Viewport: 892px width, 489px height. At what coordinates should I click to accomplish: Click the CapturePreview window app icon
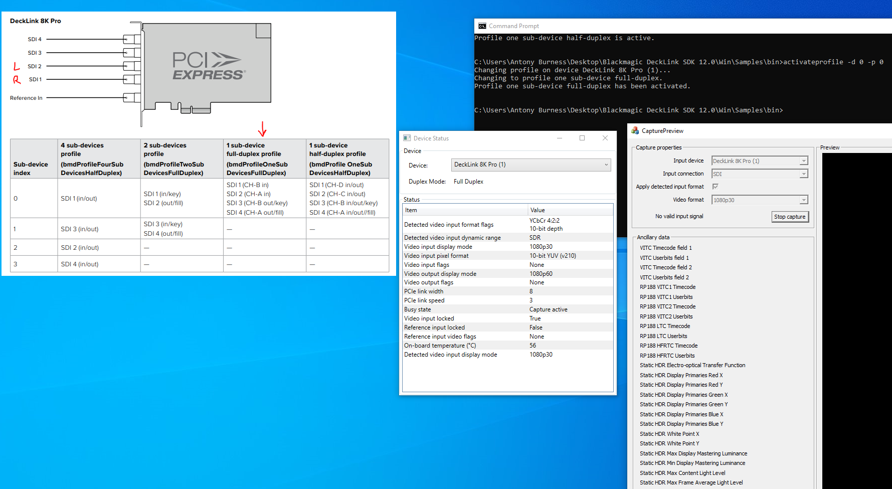635,130
